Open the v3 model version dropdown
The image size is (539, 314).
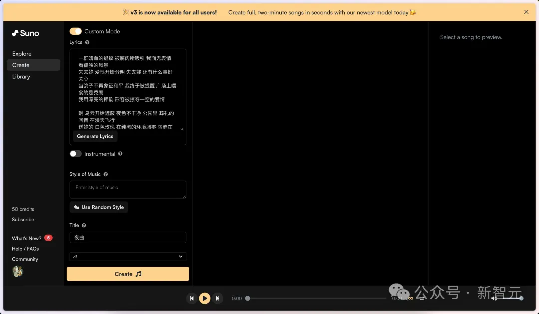[128, 257]
